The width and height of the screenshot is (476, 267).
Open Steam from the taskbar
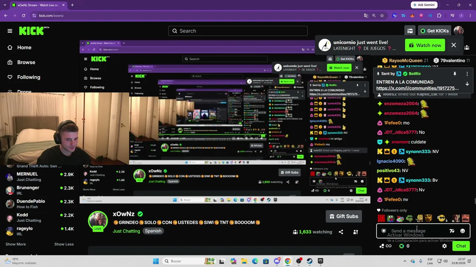click(309, 261)
